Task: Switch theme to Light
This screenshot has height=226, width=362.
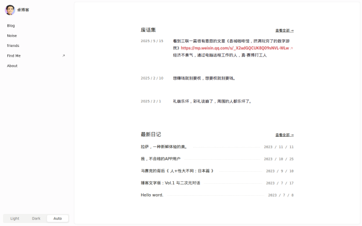Action: click(14, 218)
